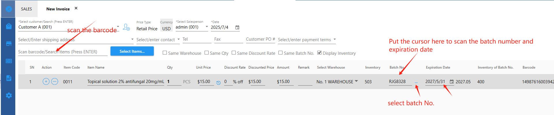Click the minus icon to remove row
This screenshot has width=554, height=115.
point(55,82)
